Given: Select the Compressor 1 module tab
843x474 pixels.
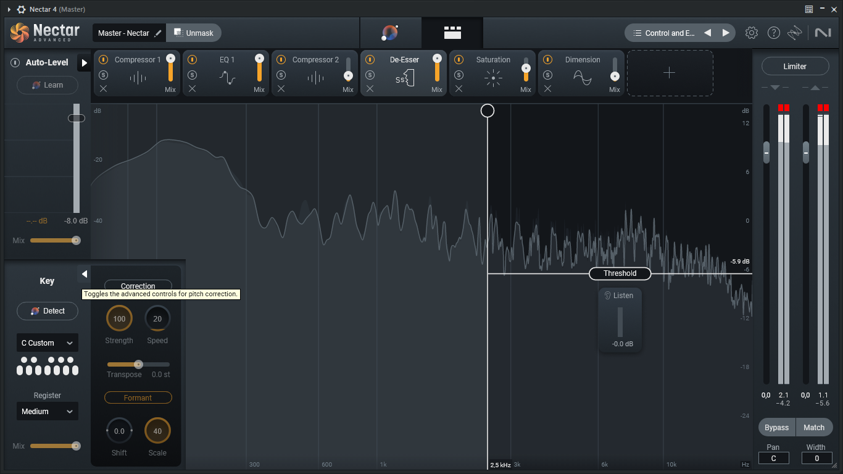Looking at the screenshot, I should [137, 73].
